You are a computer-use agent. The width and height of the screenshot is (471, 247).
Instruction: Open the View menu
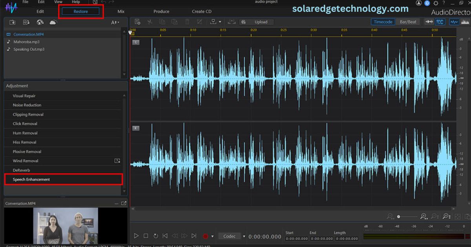(x=58, y=2)
